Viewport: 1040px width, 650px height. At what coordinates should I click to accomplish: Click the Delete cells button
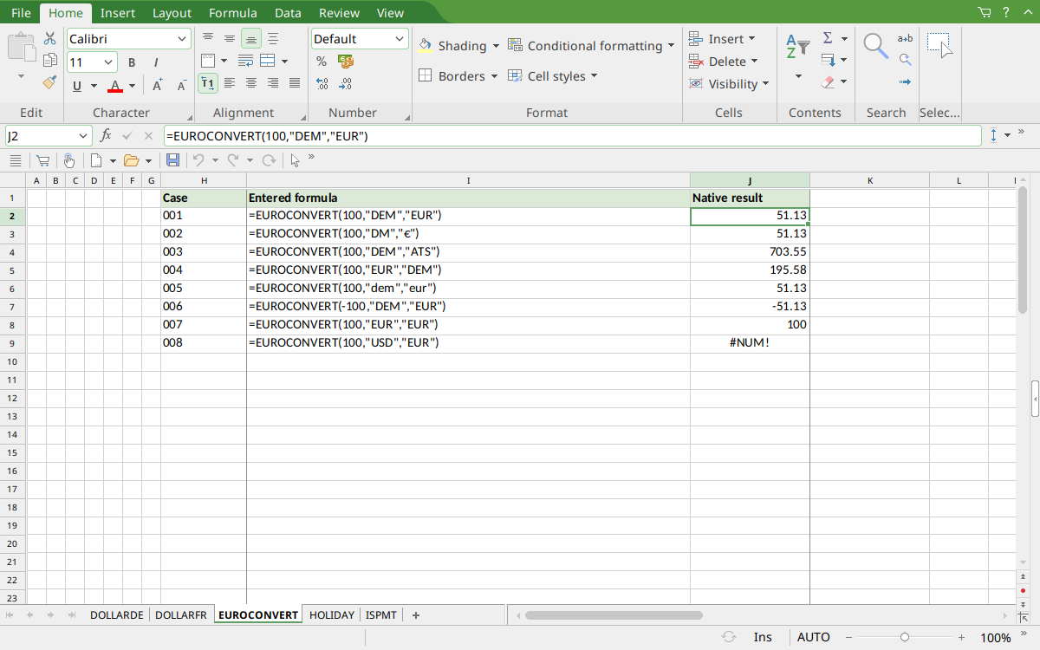pos(724,62)
